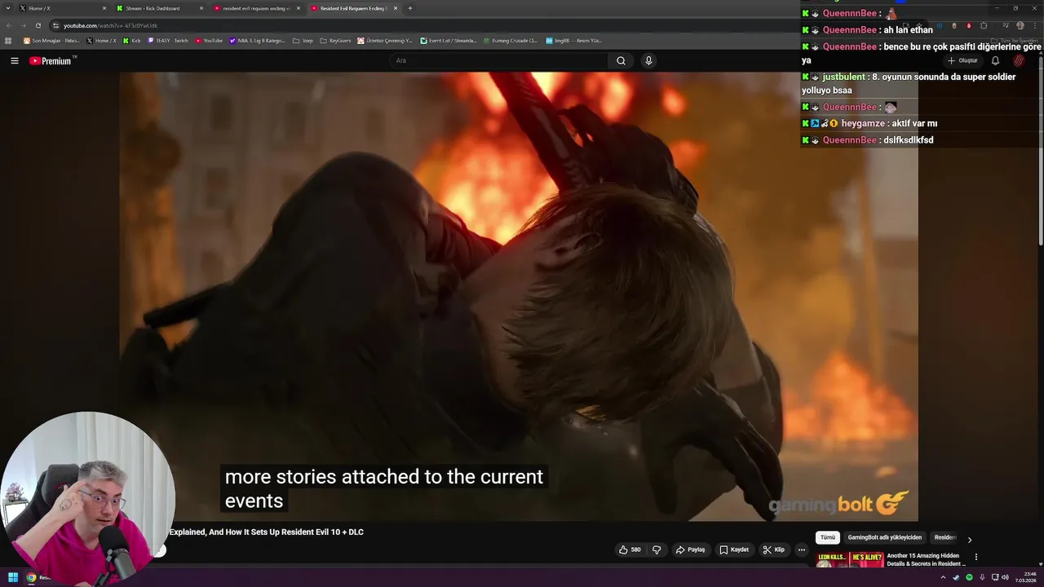Dislike the video
This screenshot has height=587, width=1044.
point(657,549)
